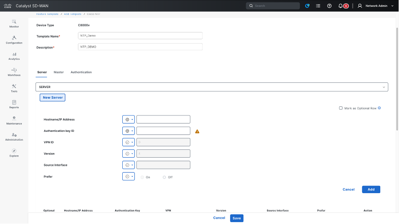Open the Maintenance section

[x=14, y=121]
